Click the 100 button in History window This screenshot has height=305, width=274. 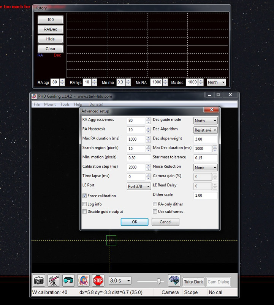click(x=51, y=20)
